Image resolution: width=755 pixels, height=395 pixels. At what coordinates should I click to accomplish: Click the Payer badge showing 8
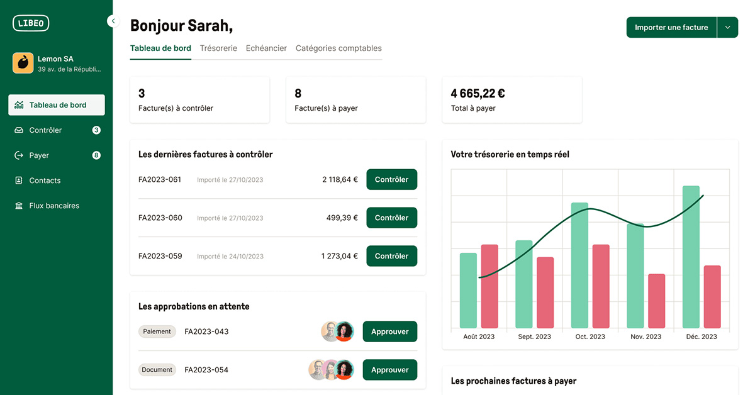pyautogui.click(x=96, y=155)
